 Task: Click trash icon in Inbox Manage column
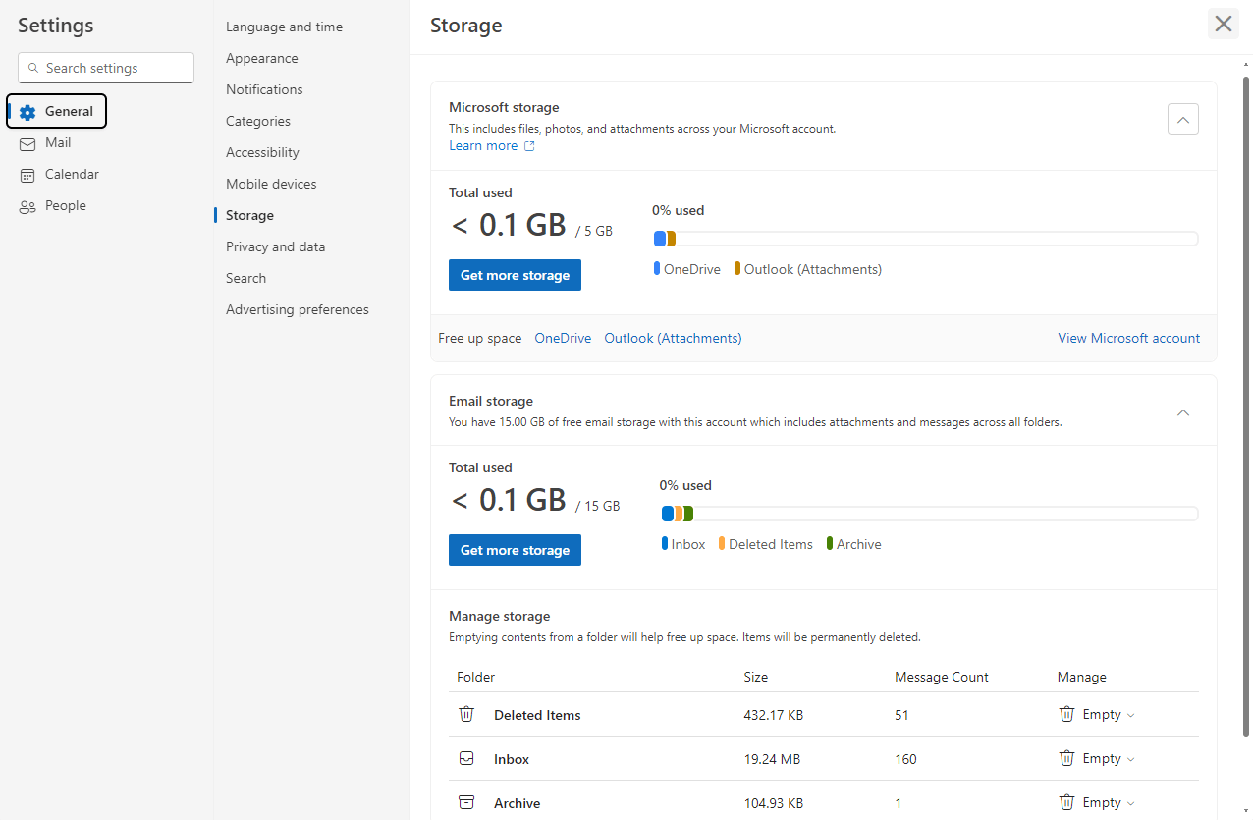point(1066,758)
